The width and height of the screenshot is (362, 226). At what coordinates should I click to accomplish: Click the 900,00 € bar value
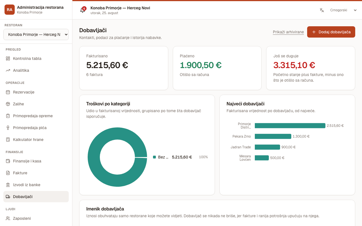coord(288,147)
